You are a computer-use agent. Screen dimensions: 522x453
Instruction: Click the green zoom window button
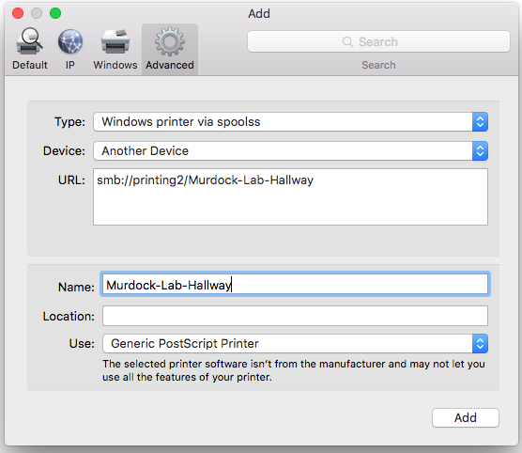click(x=55, y=13)
